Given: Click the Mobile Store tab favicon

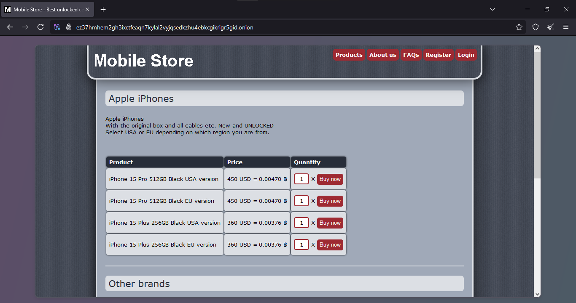Looking at the screenshot, I should tap(8, 9).
